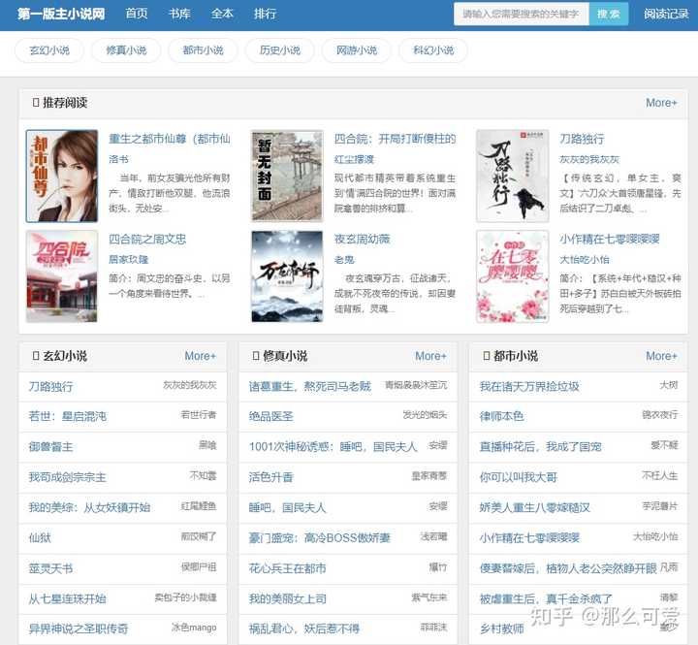Open 直播种花后，我成了国宠
The width and height of the screenshot is (698, 645).
[x=540, y=447]
